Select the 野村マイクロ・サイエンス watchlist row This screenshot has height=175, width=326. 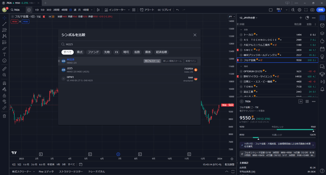pos(278,77)
